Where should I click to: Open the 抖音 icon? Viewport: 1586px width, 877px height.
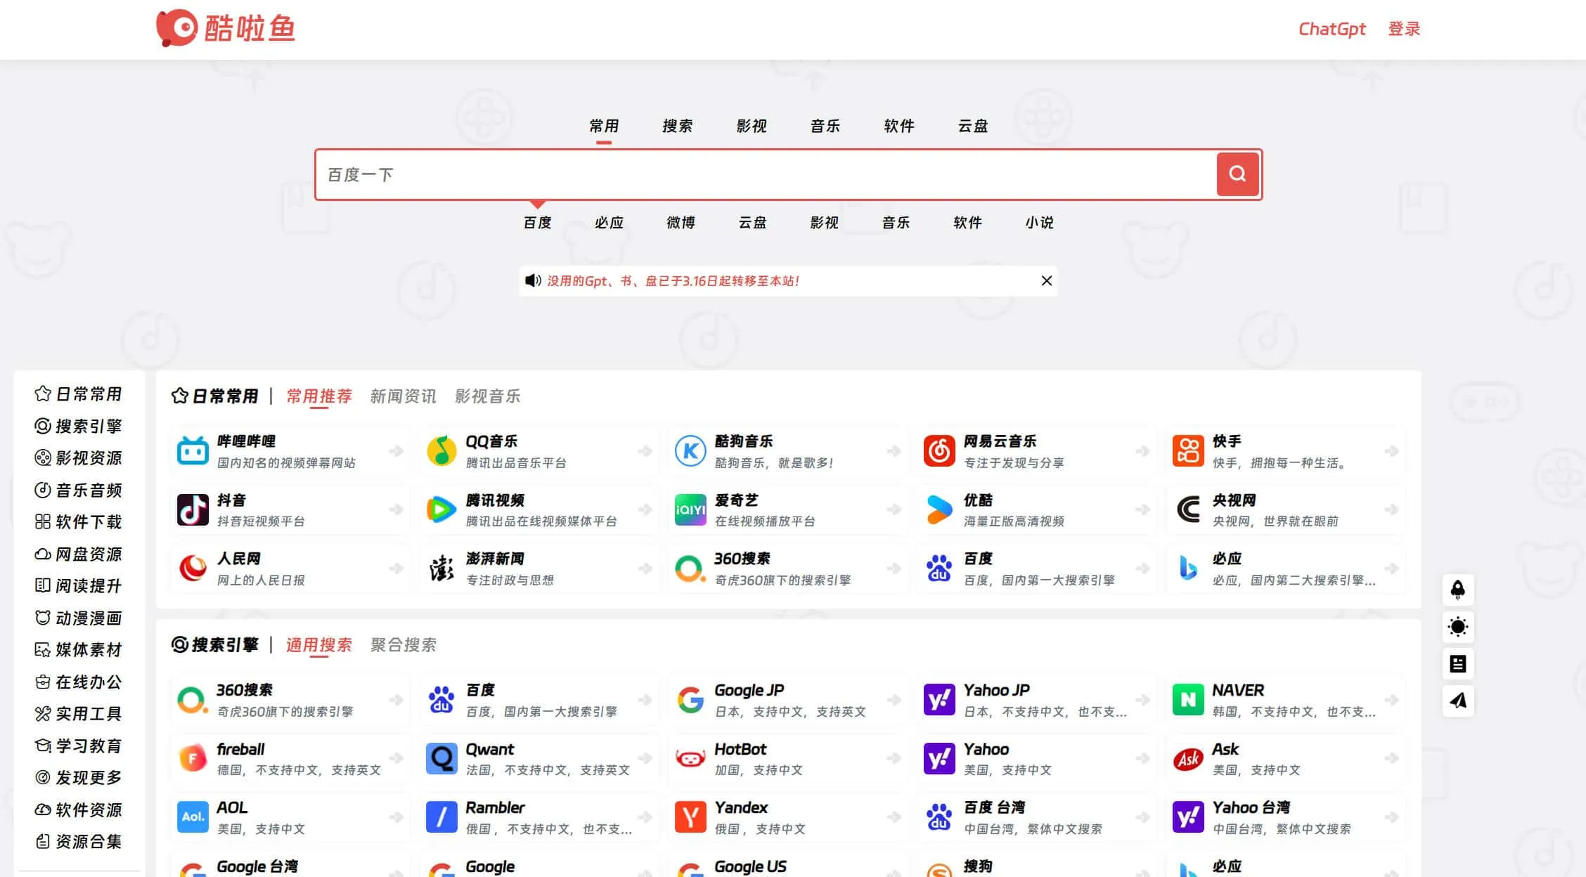pyautogui.click(x=193, y=509)
